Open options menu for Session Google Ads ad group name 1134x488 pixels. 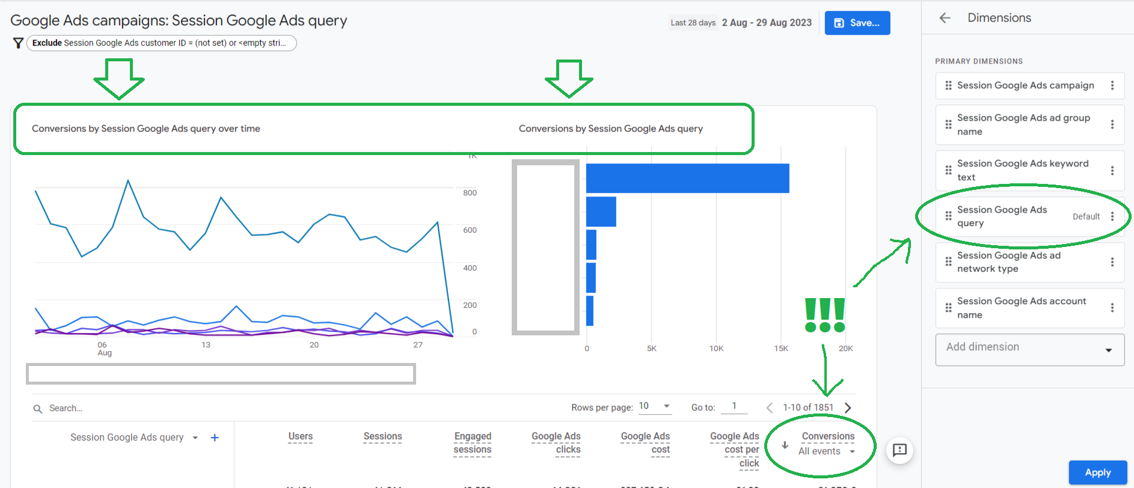coord(1112,124)
